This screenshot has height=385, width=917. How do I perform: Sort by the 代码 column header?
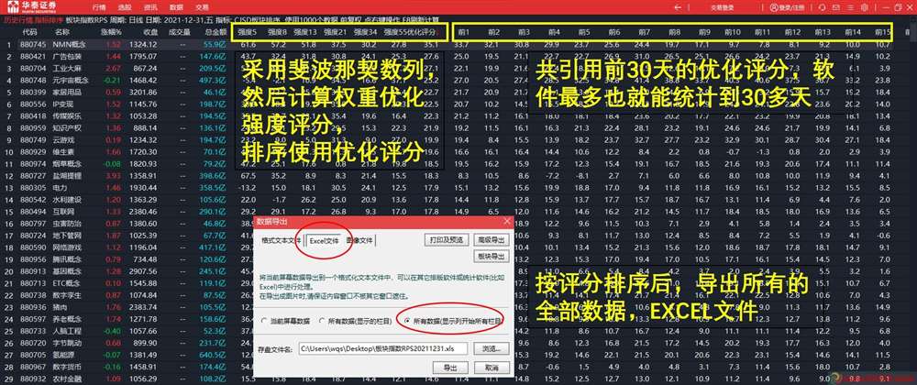30,31
